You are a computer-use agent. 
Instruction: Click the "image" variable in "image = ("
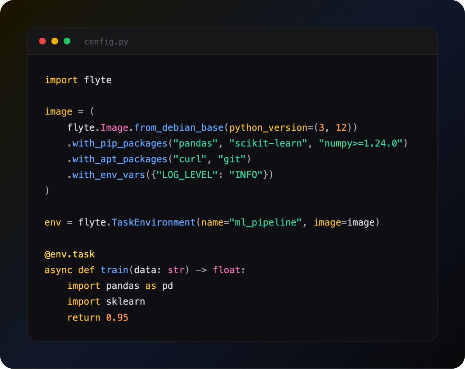pyautogui.click(x=59, y=112)
